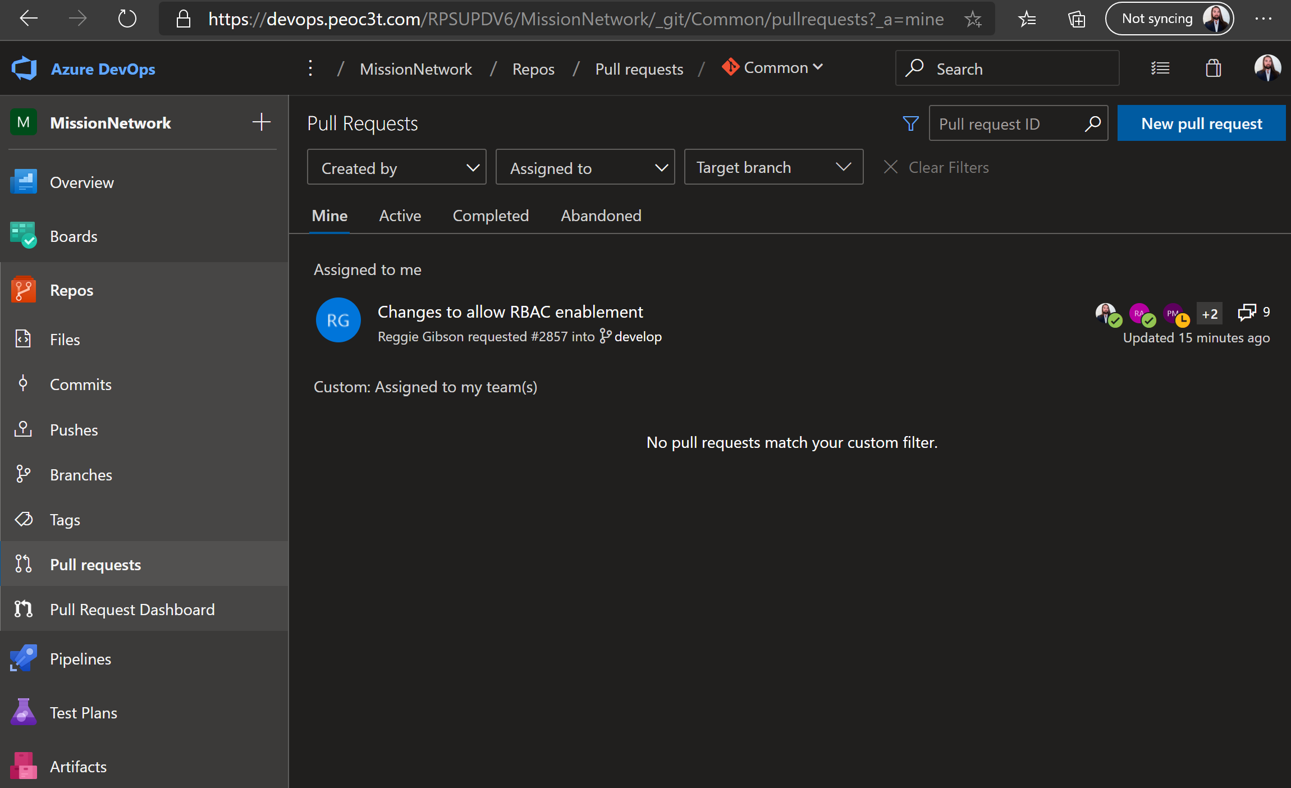Open the Changes to allow RBAC enablement pull request
1291x788 pixels.
tap(510, 311)
